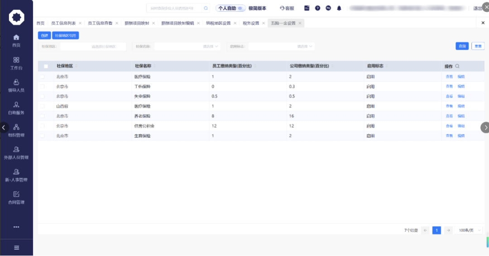
Task: Check the 生育保险 row checkbox
Action: tap(43, 136)
